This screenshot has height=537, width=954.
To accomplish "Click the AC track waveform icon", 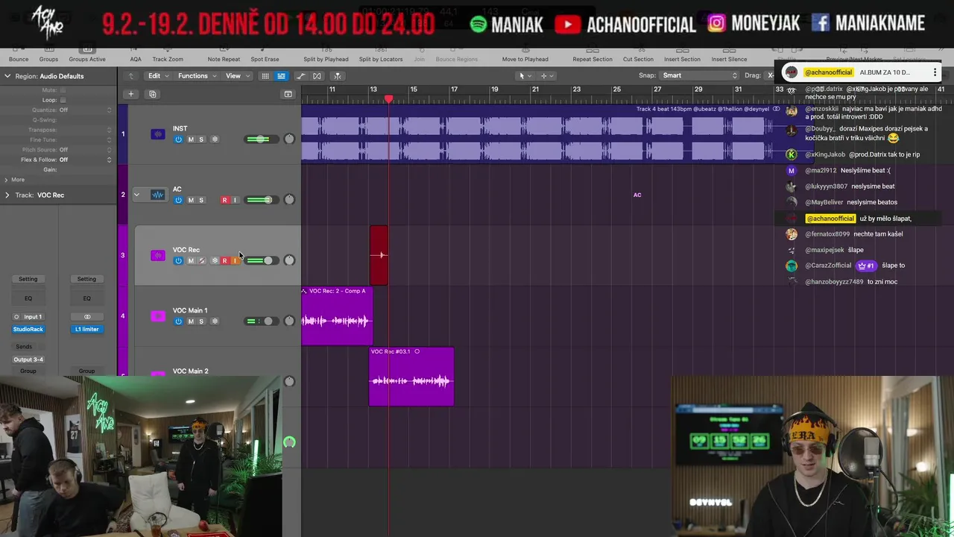I will 157,195.
